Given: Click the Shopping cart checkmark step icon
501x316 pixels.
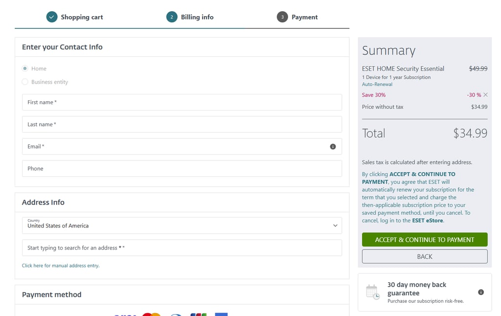Looking at the screenshot, I should tap(52, 17).
